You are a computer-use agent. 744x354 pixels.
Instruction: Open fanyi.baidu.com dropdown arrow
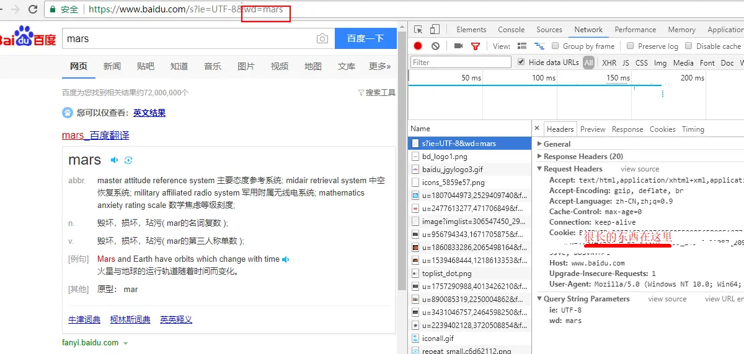point(125,343)
